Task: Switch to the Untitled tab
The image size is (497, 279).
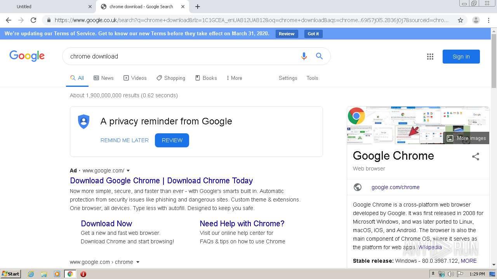Action: 48,7
